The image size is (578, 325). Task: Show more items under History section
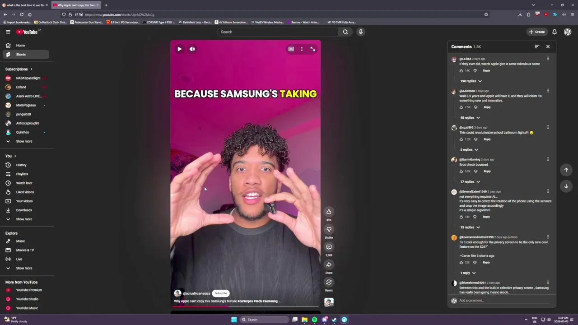point(24,219)
